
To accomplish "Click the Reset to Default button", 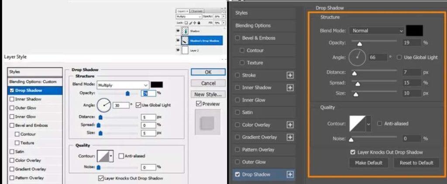I will (x=416, y=163).
